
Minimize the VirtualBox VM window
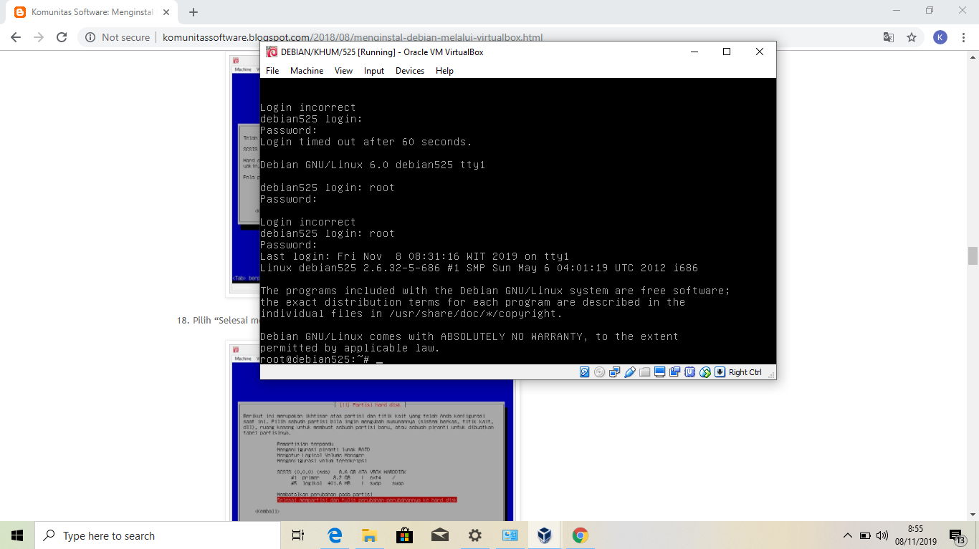pos(694,52)
